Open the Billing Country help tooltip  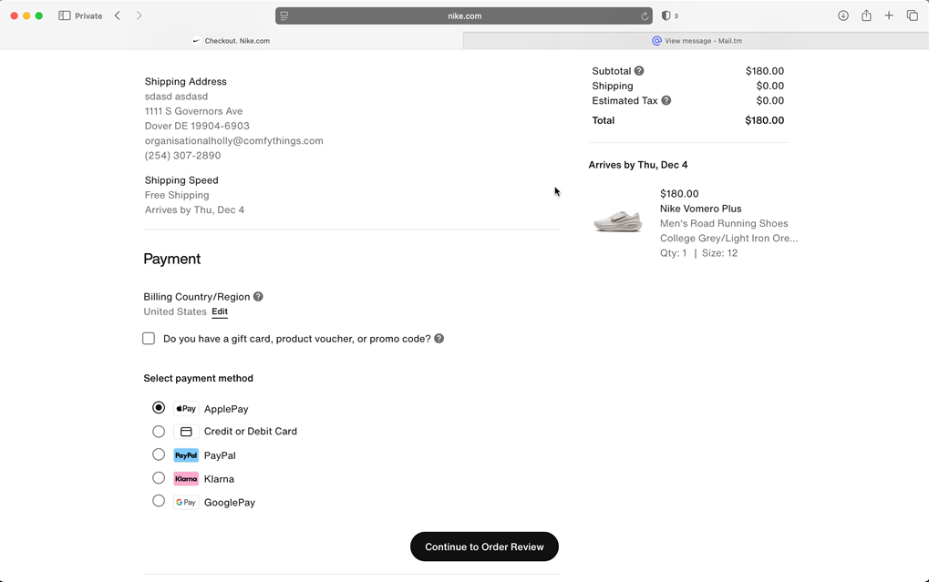coord(258,296)
